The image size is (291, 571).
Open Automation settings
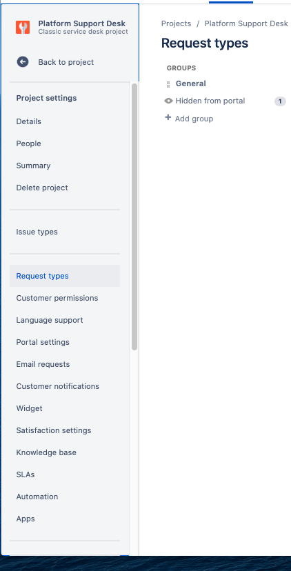pyautogui.click(x=37, y=497)
